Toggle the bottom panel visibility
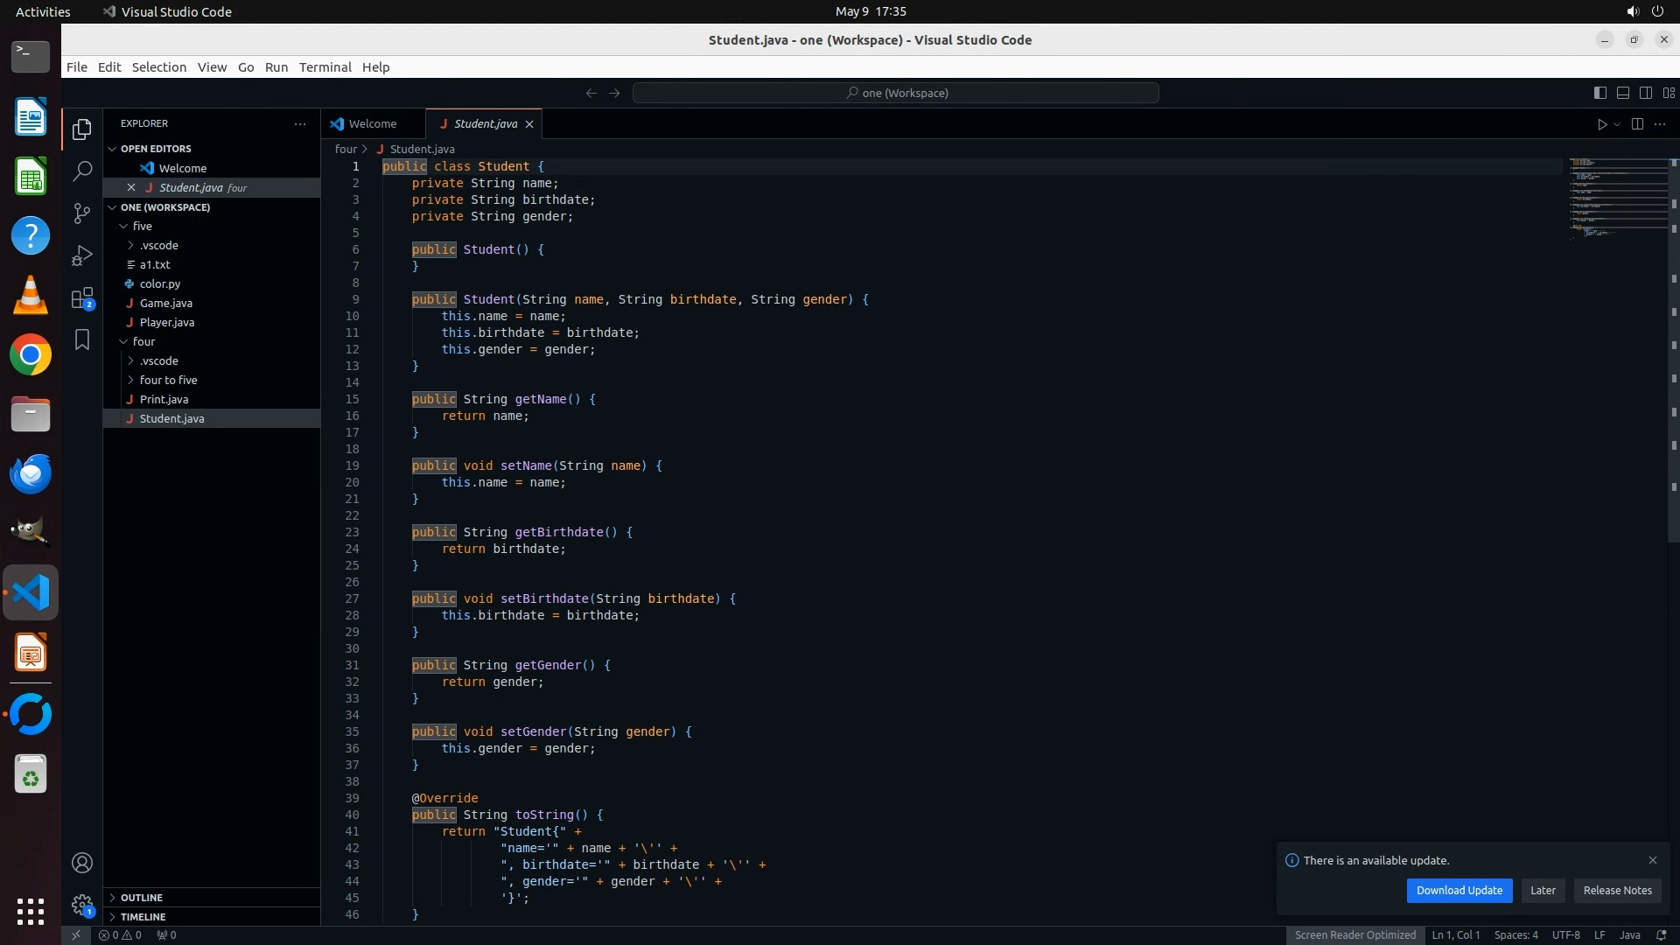The height and width of the screenshot is (945, 1680). (1622, 93)
